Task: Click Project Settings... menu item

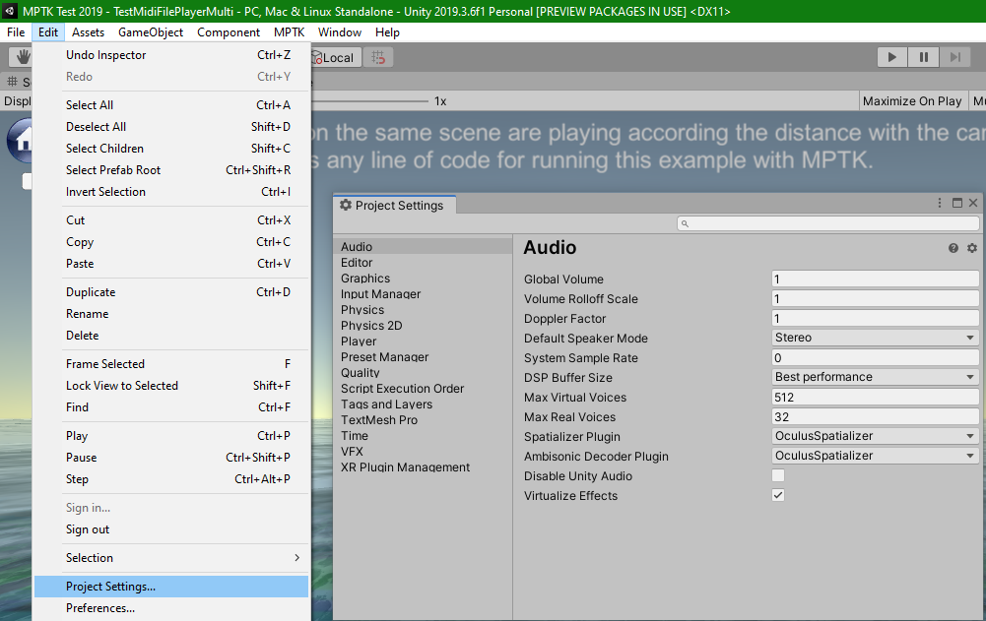Action: pos(171,587)
